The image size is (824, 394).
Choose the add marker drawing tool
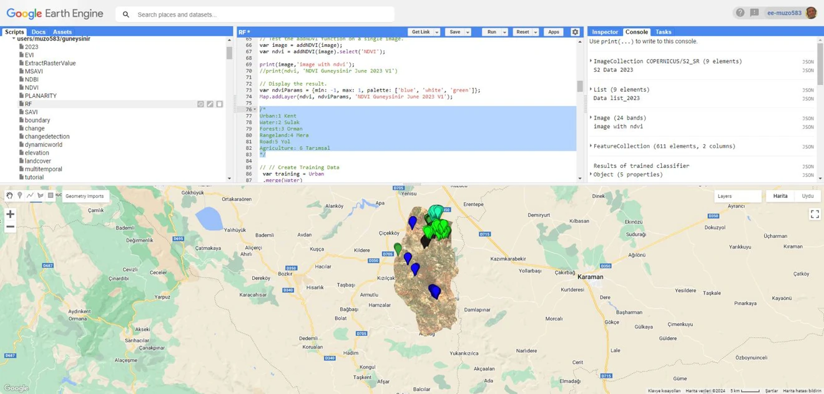coord(20,195)
